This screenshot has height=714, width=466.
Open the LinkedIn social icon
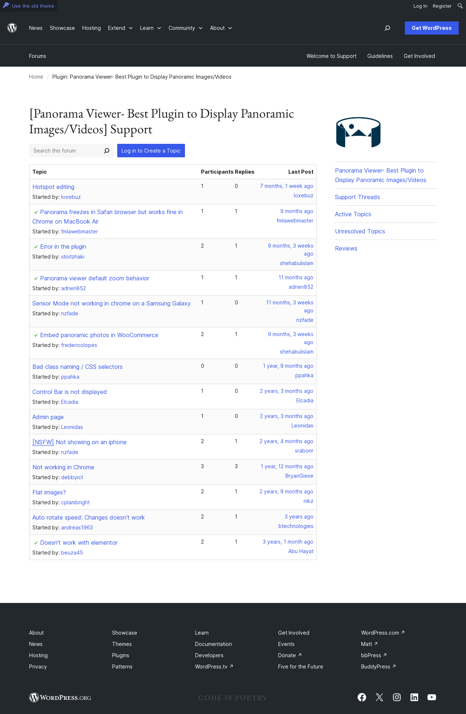point(414,697)
